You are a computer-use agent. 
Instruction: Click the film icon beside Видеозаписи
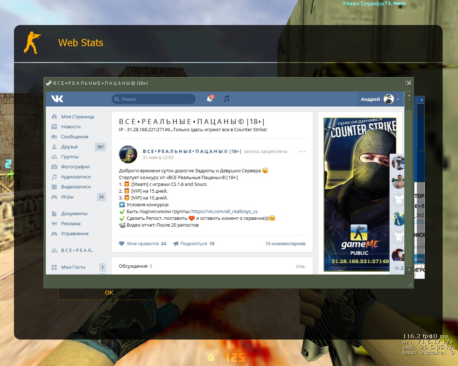pyautogui.click(x=54, y=187)
